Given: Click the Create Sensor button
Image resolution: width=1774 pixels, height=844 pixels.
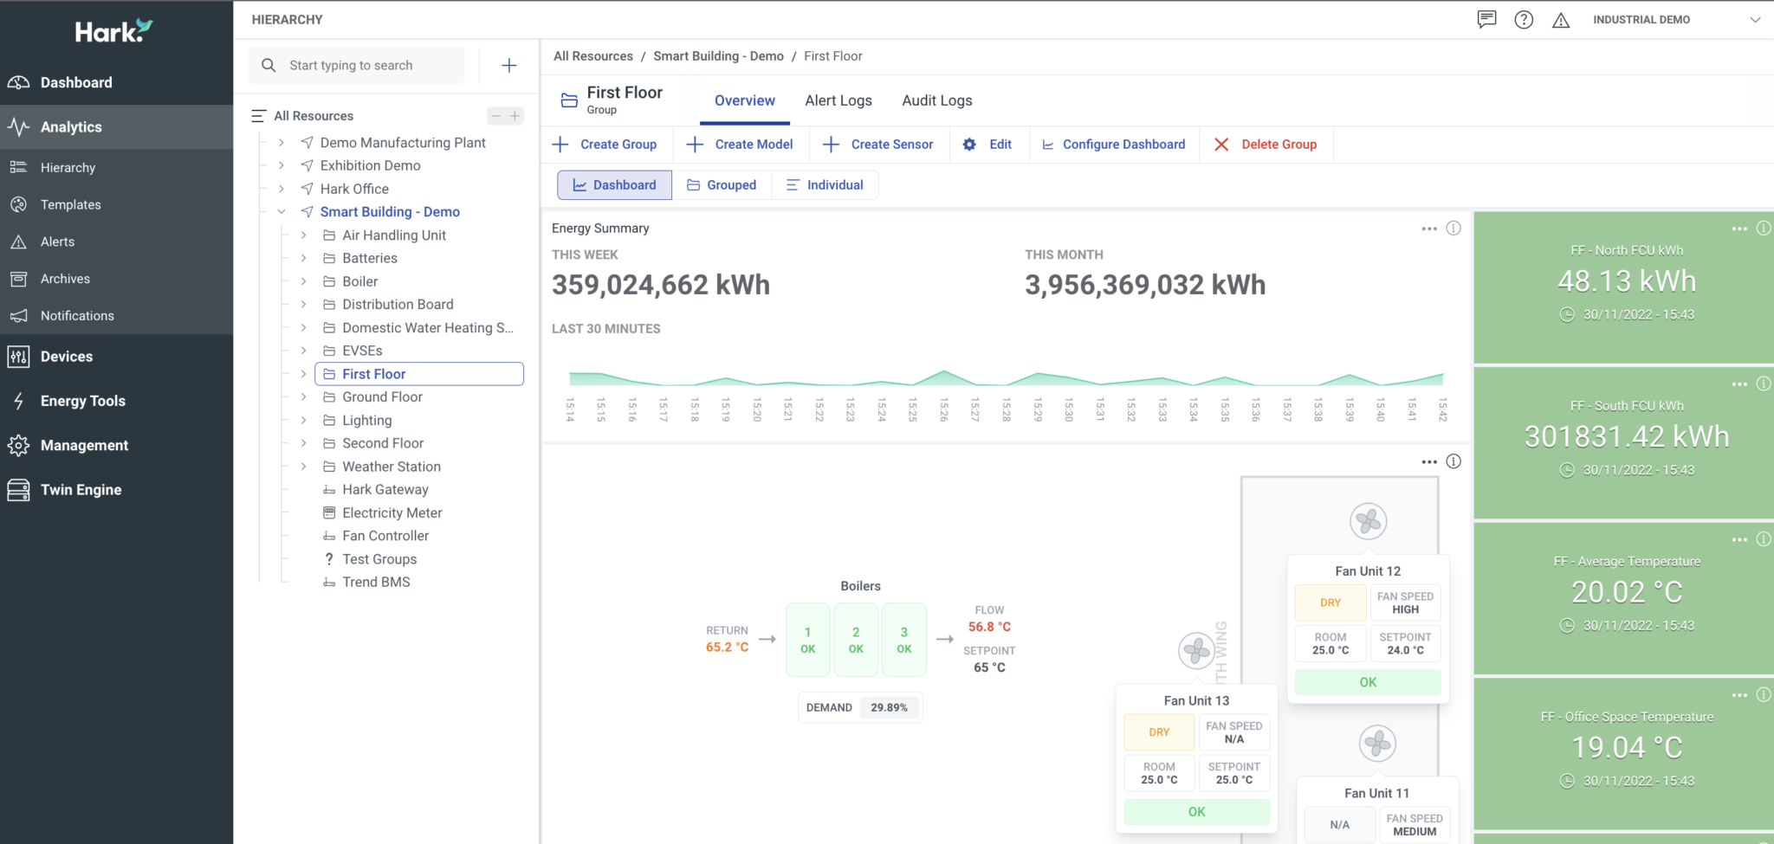Looking at the screenshot, I should click(x=878, y=144).
